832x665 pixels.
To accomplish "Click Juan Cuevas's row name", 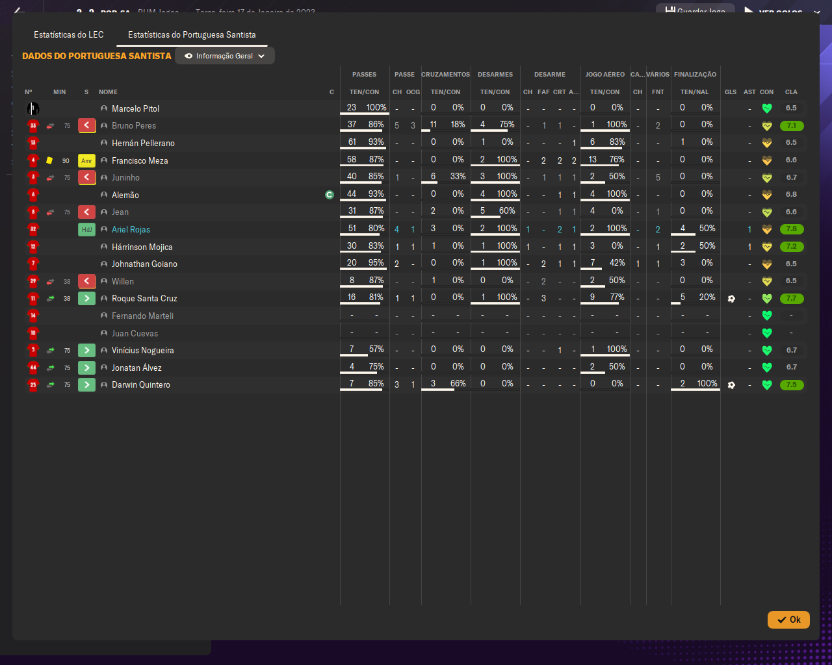I will pos(135,333).
